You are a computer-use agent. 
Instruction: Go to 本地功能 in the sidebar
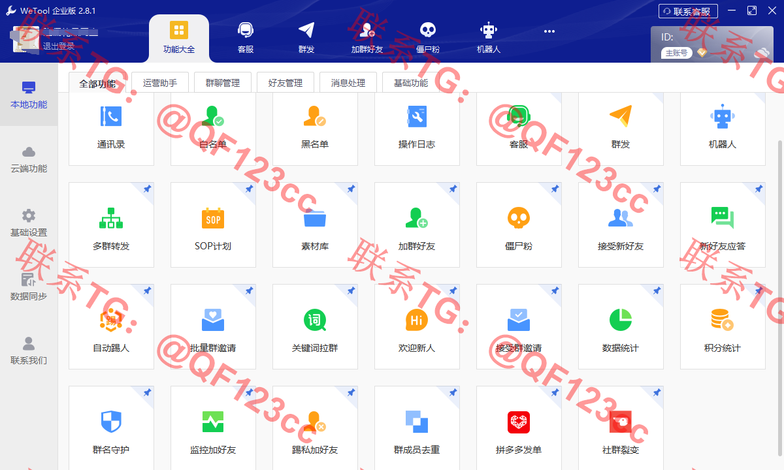tap(29, 95)
